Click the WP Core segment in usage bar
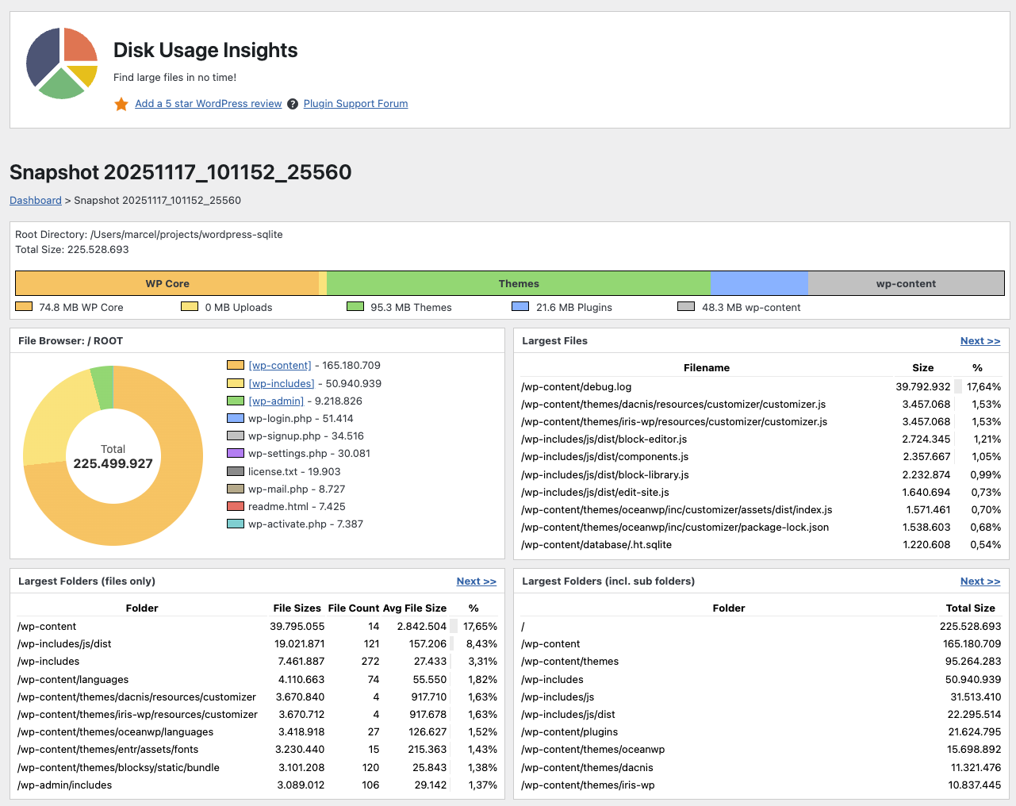Image resolution: width=1016 pixels, height=806 pixels. click(x=167, y=283)
